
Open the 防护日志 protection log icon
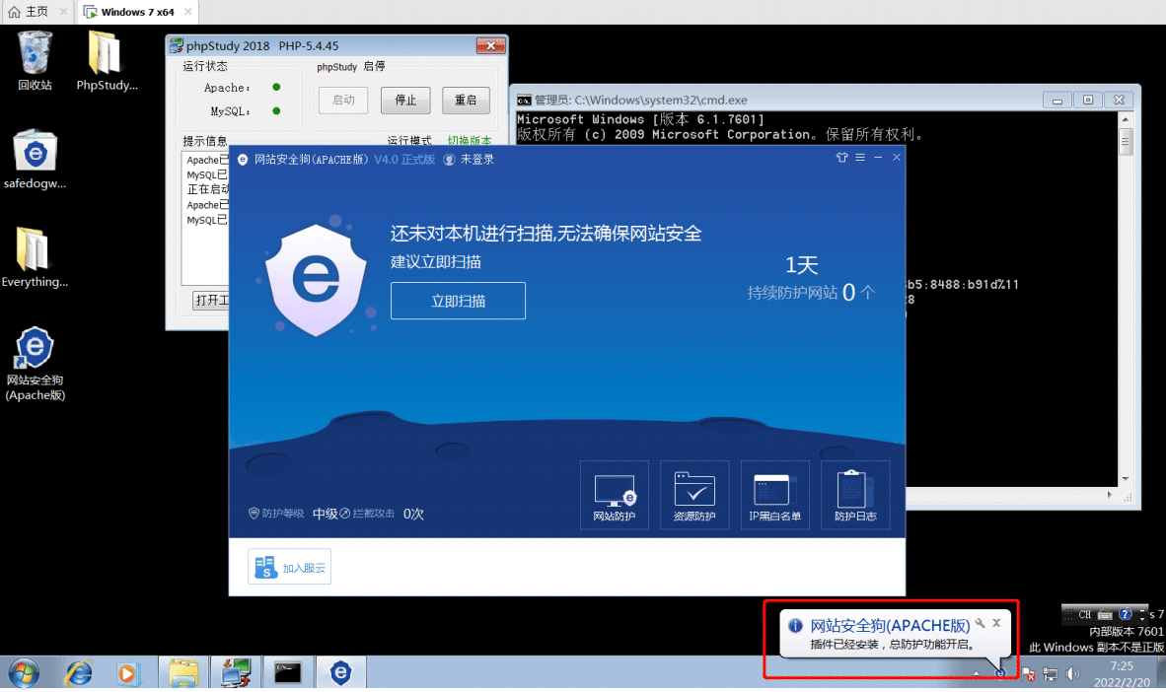coord(855,495)
